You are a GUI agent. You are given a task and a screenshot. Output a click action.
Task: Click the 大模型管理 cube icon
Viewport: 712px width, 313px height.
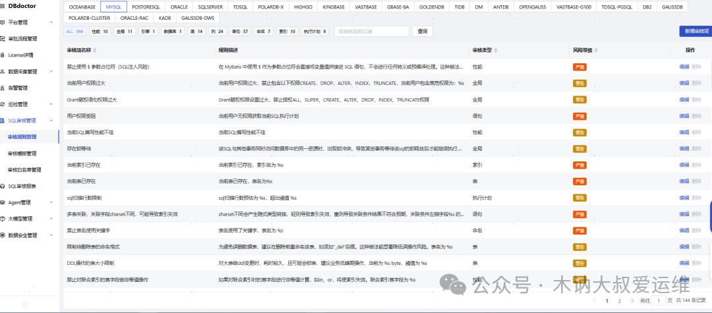point(3,219)
